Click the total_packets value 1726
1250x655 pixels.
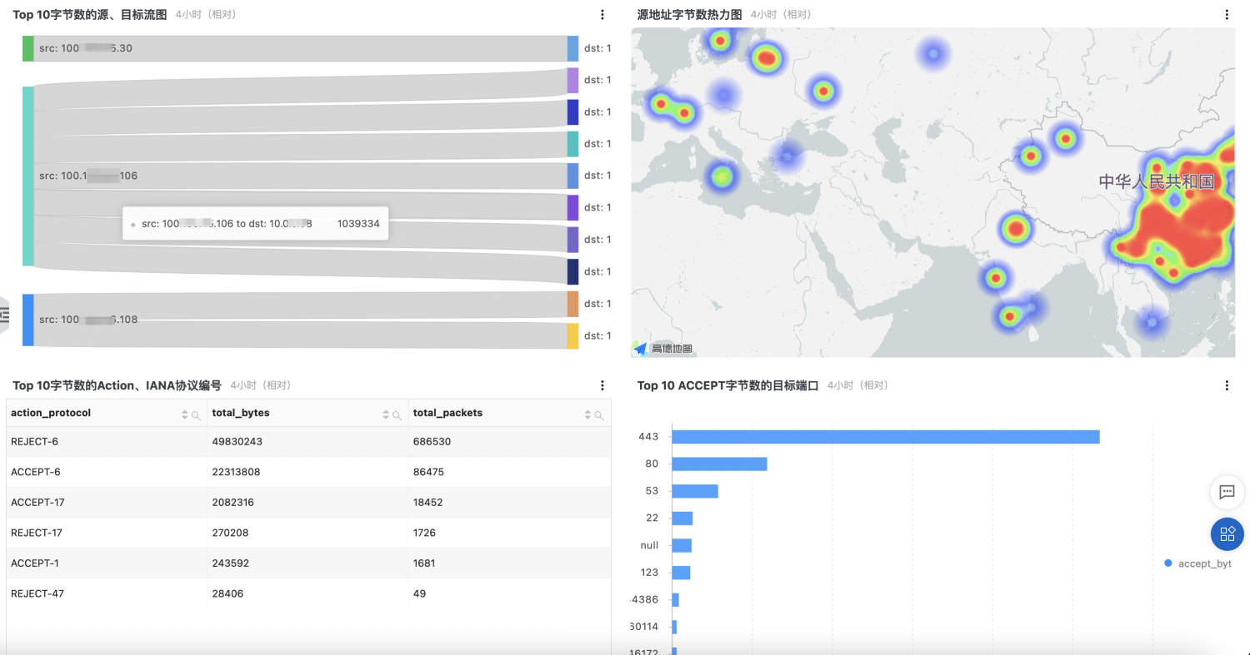(425, 533)
